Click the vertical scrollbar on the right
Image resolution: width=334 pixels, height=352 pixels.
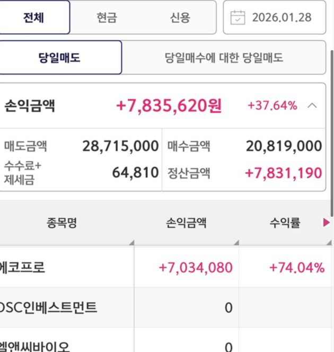(332, 133)
